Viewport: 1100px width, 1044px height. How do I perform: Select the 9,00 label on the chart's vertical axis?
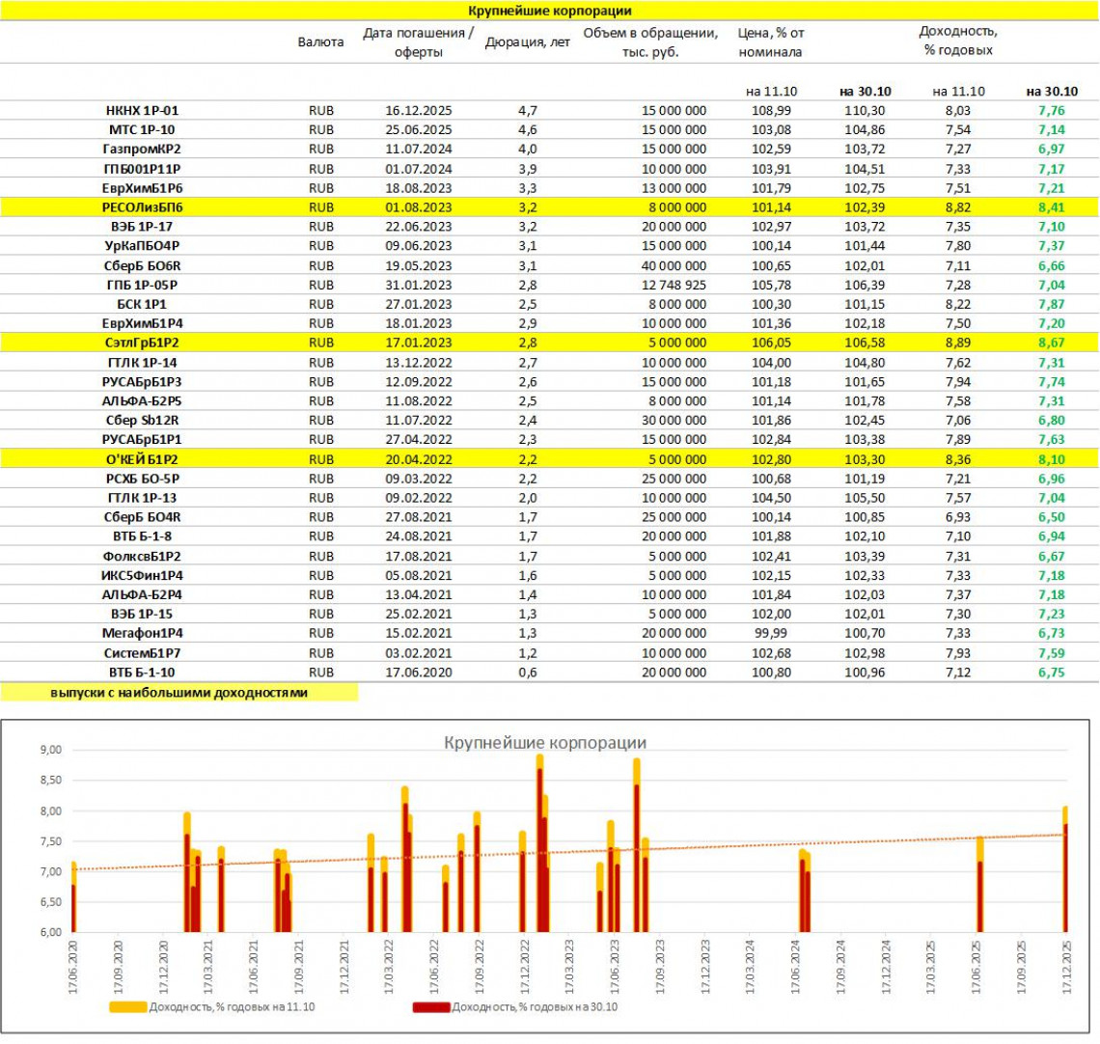50,750
